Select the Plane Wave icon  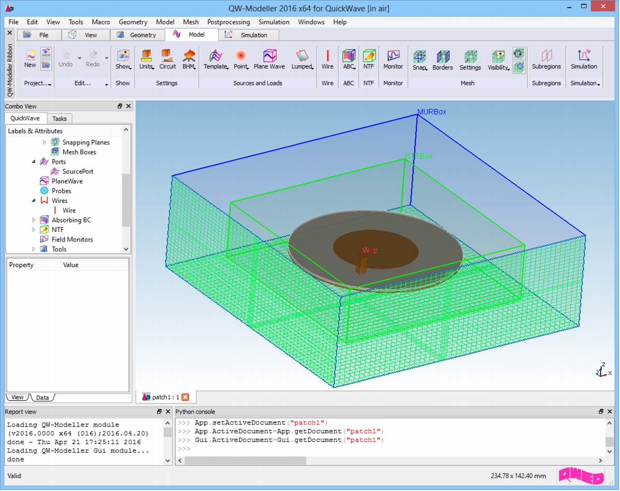tap(269, 56)
